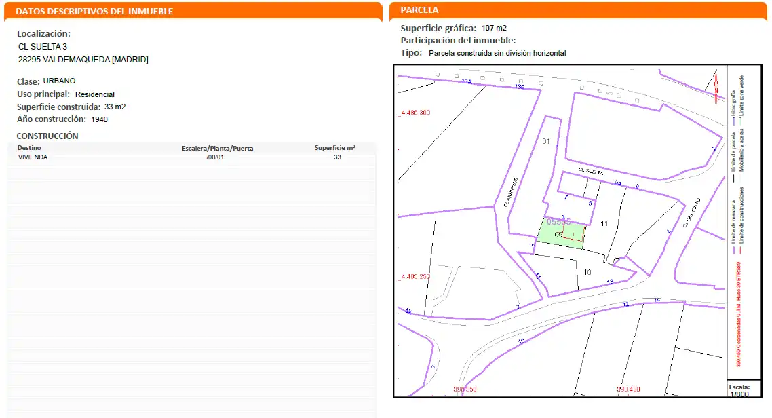This screenshot has width=772, height=418.
Task: Click the 'CL SUELTA' street label on the map
Action: coord(591,171)
